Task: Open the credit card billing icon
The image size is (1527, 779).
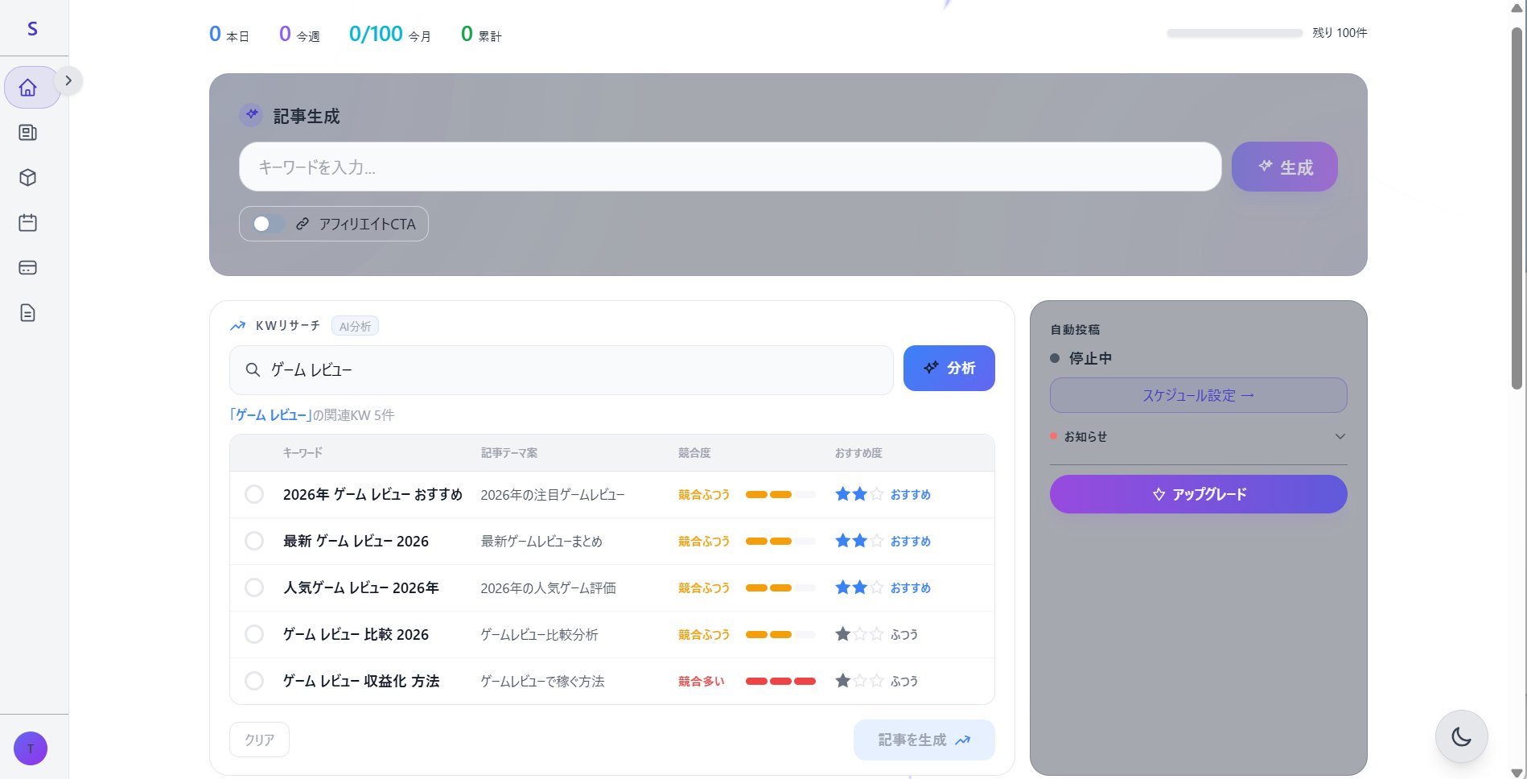Action: tap(28, 268)
